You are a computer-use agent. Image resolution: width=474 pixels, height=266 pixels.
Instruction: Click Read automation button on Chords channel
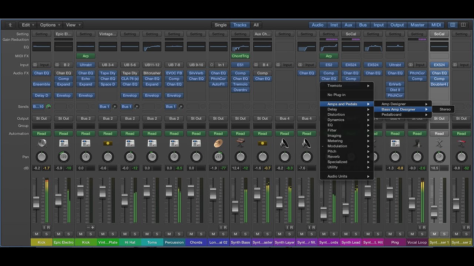click(x=196, y=134)
